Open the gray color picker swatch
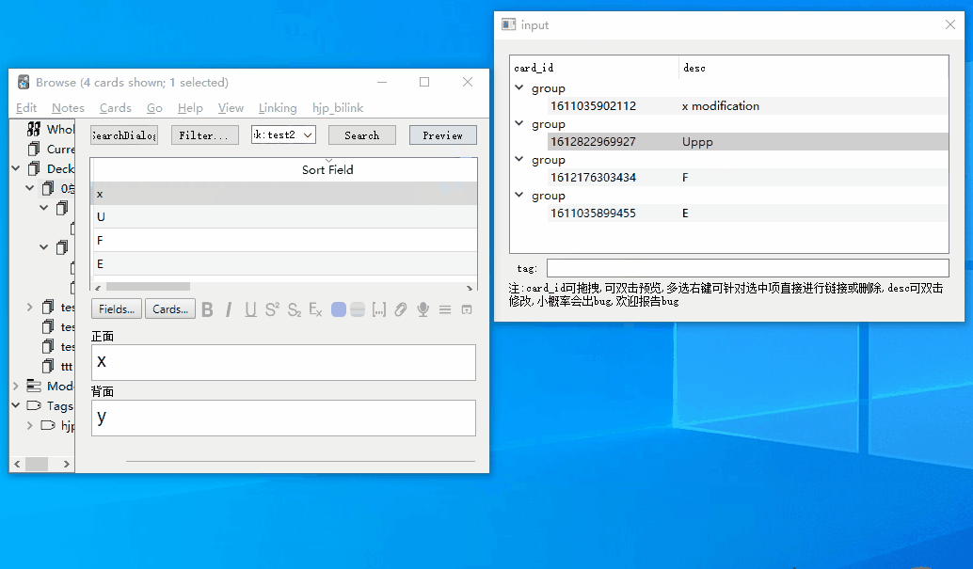This screenshot has height=569, width=973. pyautogui.click(x=358, y=309)
